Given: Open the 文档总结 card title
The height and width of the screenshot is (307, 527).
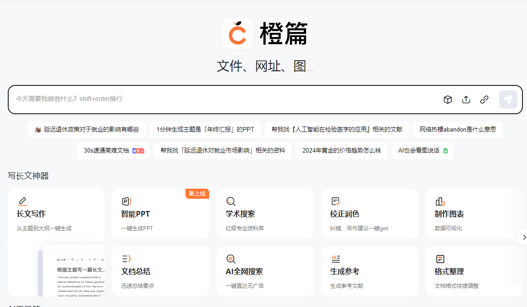Looking at the screenshot, I should click(x=136, y=271).
